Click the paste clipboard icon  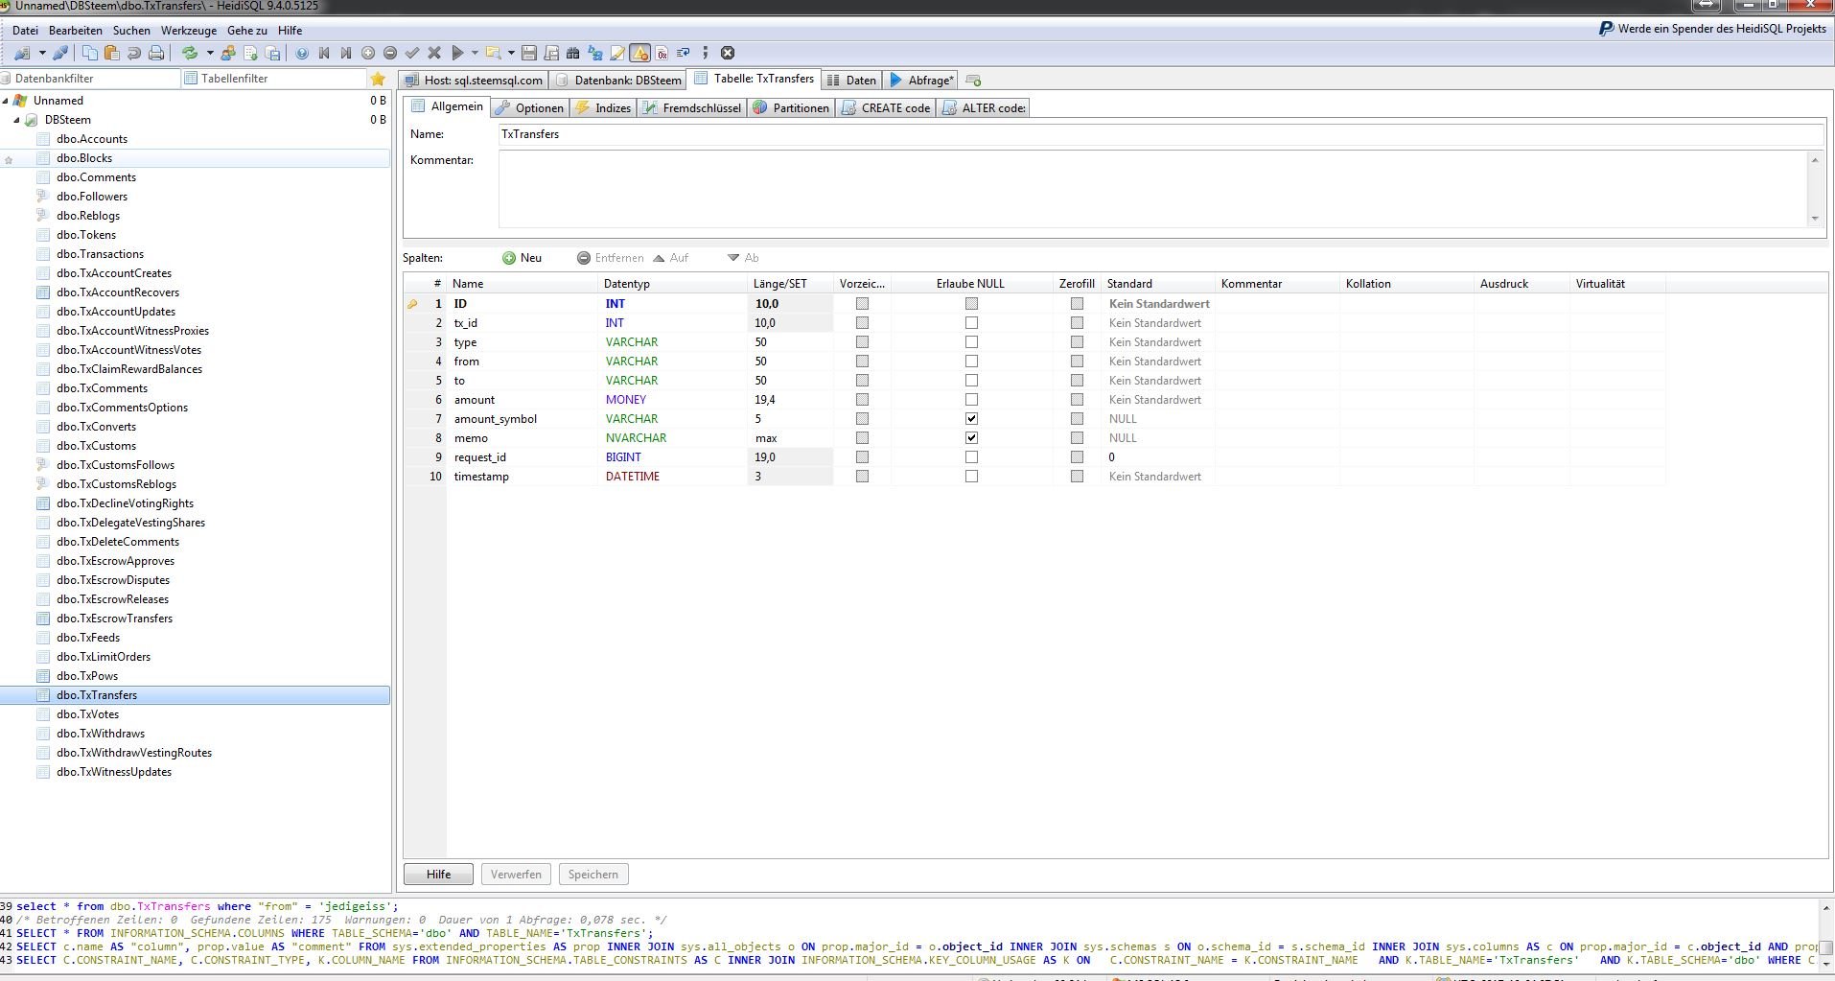pos(112,53)
